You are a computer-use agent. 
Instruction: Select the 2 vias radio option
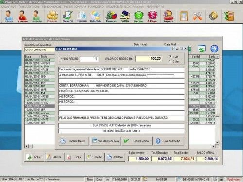[170, 61]
